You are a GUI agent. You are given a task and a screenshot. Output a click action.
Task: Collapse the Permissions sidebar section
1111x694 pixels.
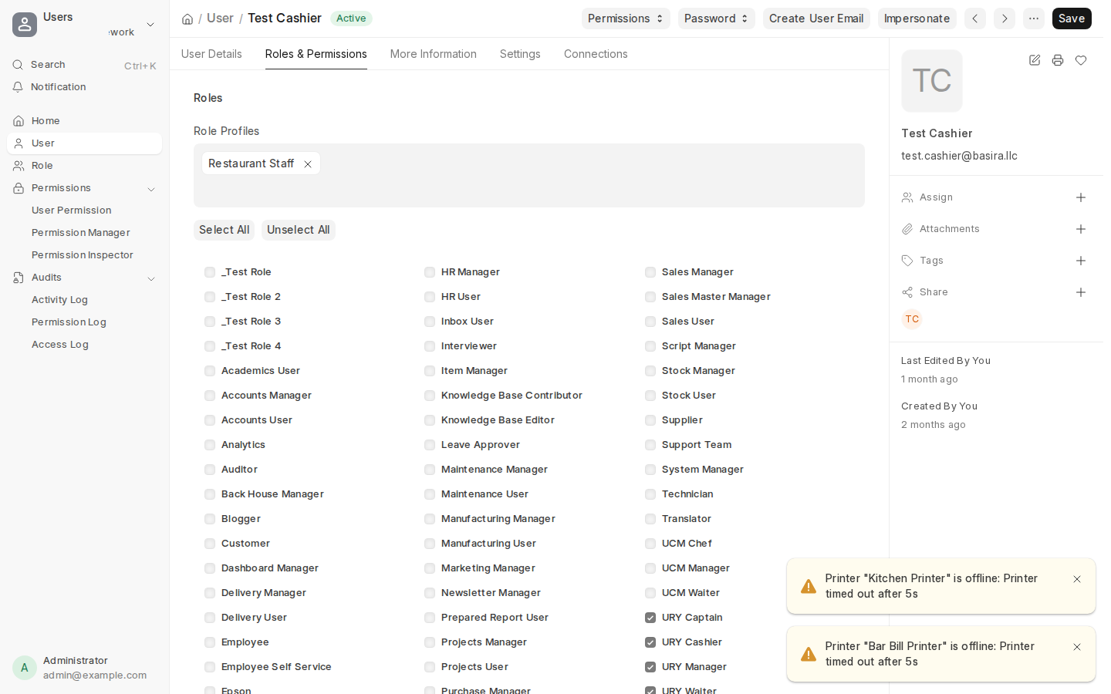coord(151,189)
